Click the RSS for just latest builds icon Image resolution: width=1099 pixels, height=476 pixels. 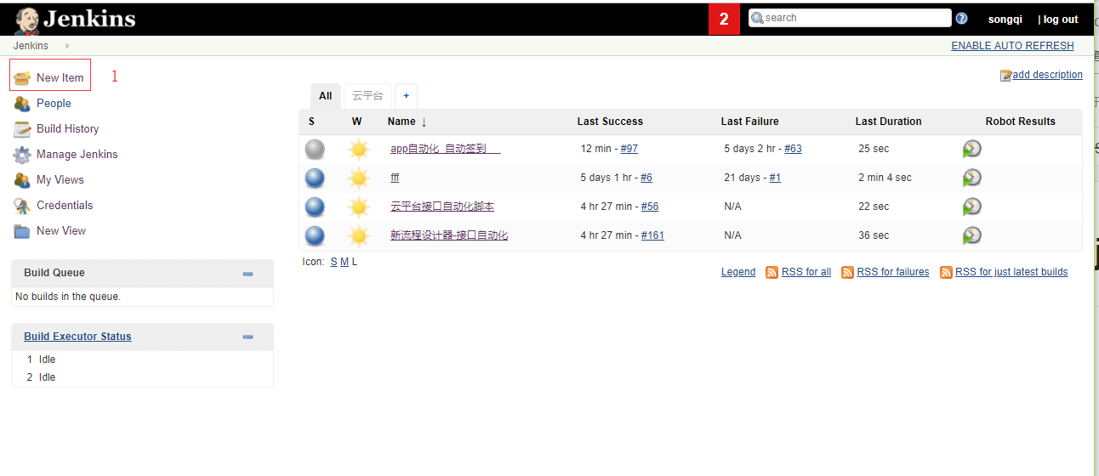coord(946,272)
